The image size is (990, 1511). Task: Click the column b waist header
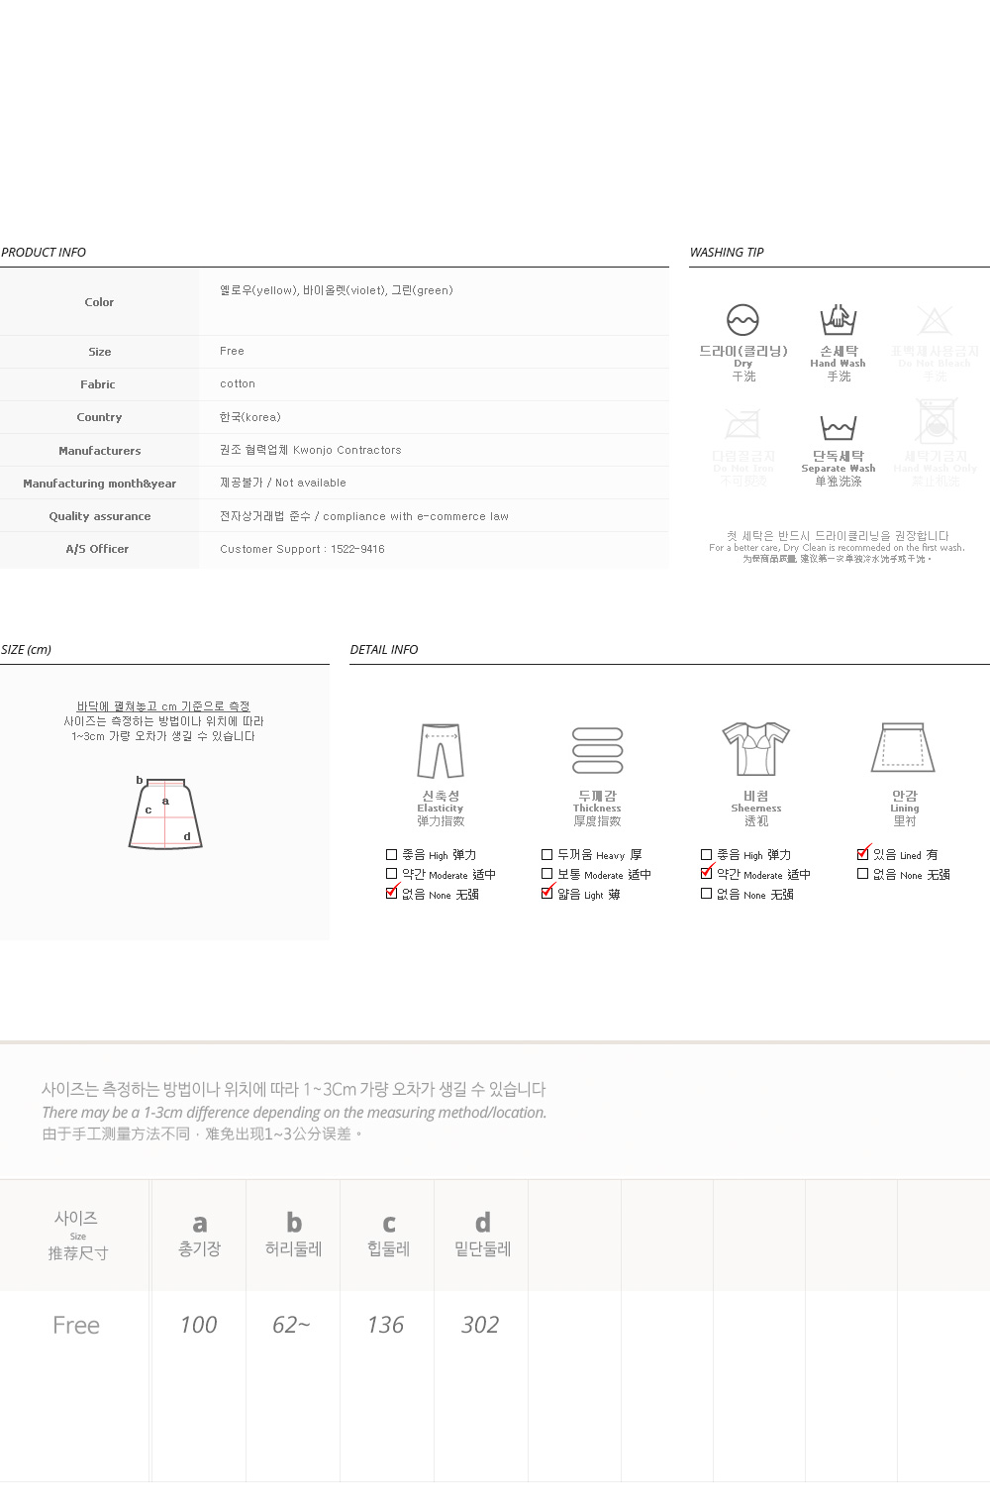tap(293, 1234)
